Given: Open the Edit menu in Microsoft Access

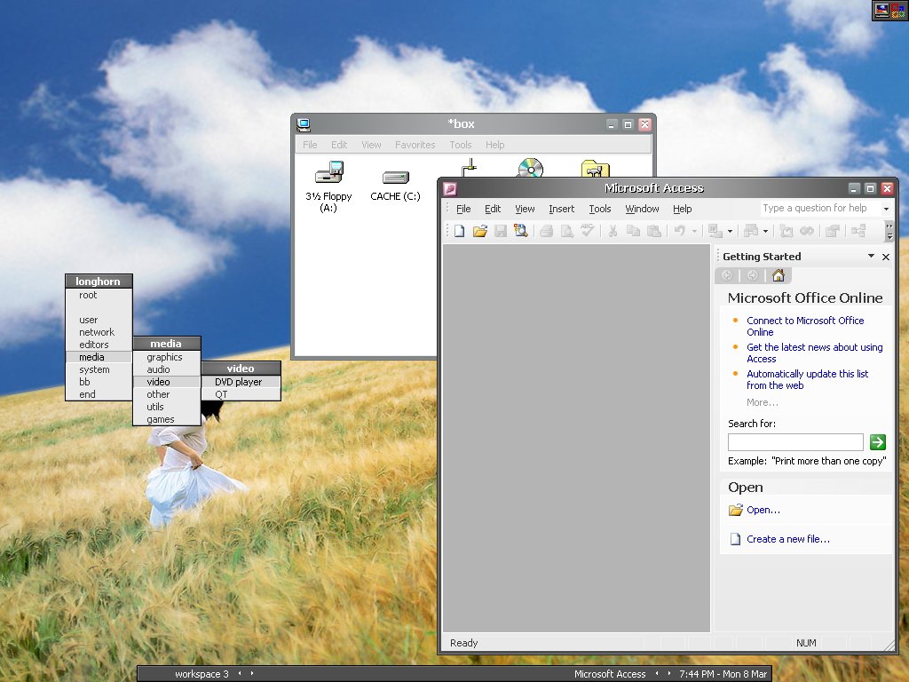Looking at the screenshot, I should 492,209.
